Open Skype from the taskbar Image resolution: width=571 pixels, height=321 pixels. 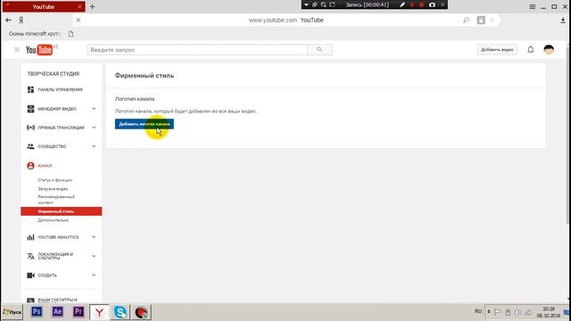click(120, 312)
